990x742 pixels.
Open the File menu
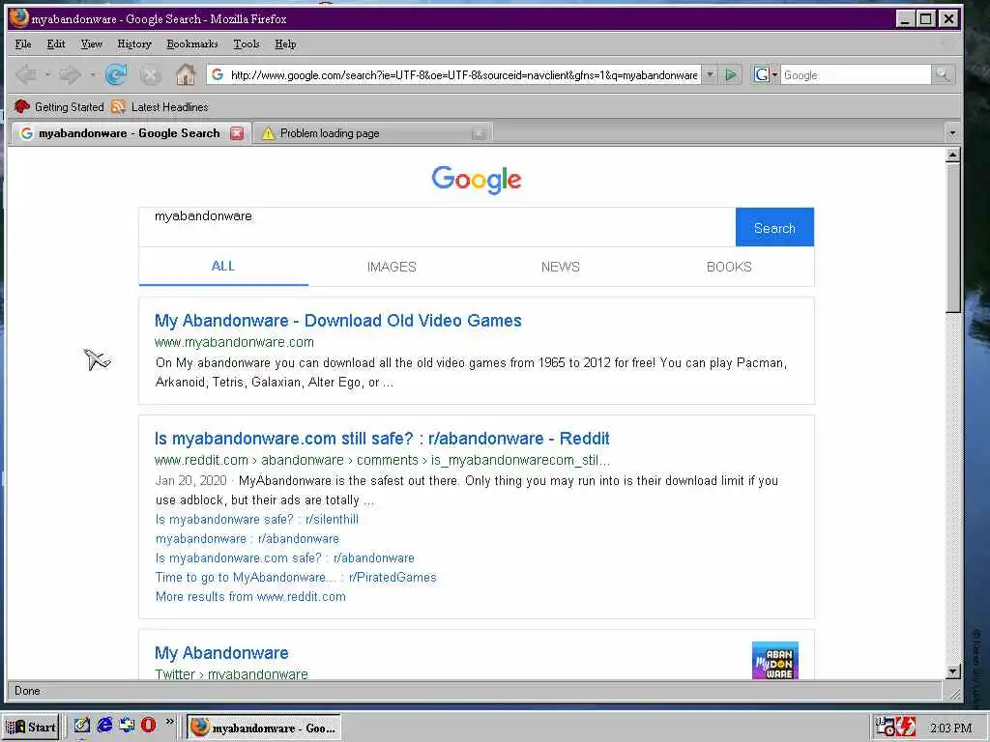(23, 44)
